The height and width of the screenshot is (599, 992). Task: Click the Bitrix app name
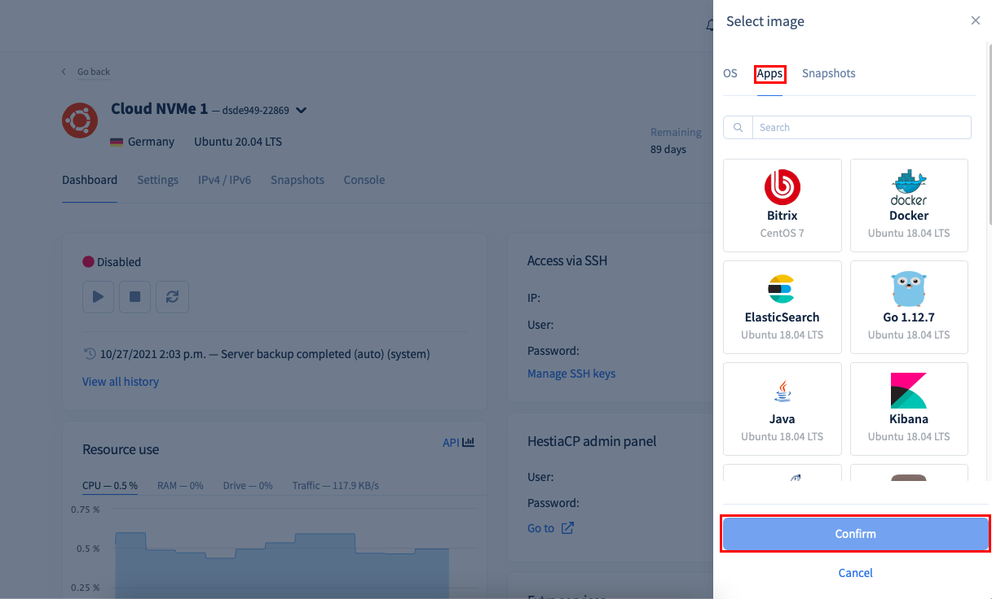click(783, 216)
